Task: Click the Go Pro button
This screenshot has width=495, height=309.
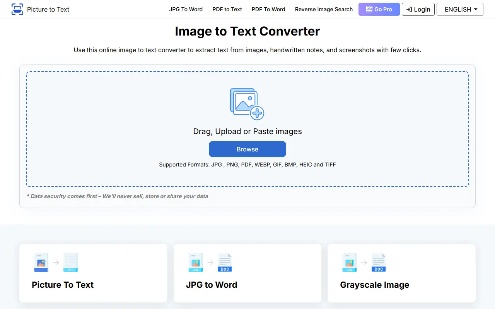Action: (379, 9)
